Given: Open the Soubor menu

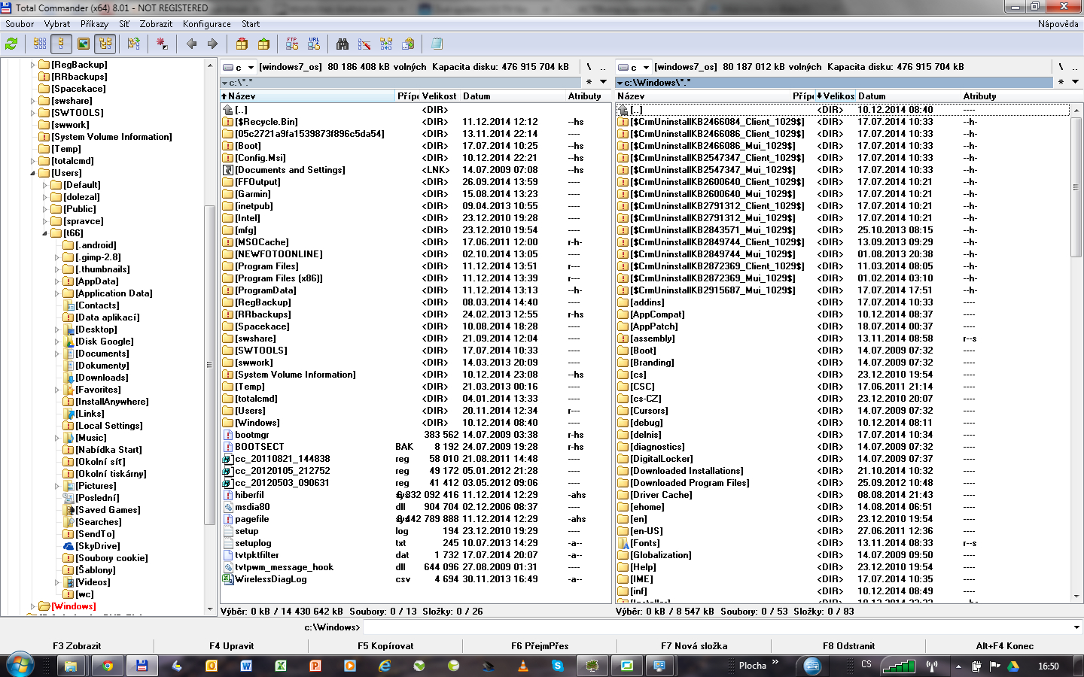Looking at the screenshot, I should (x=20, y=24).
